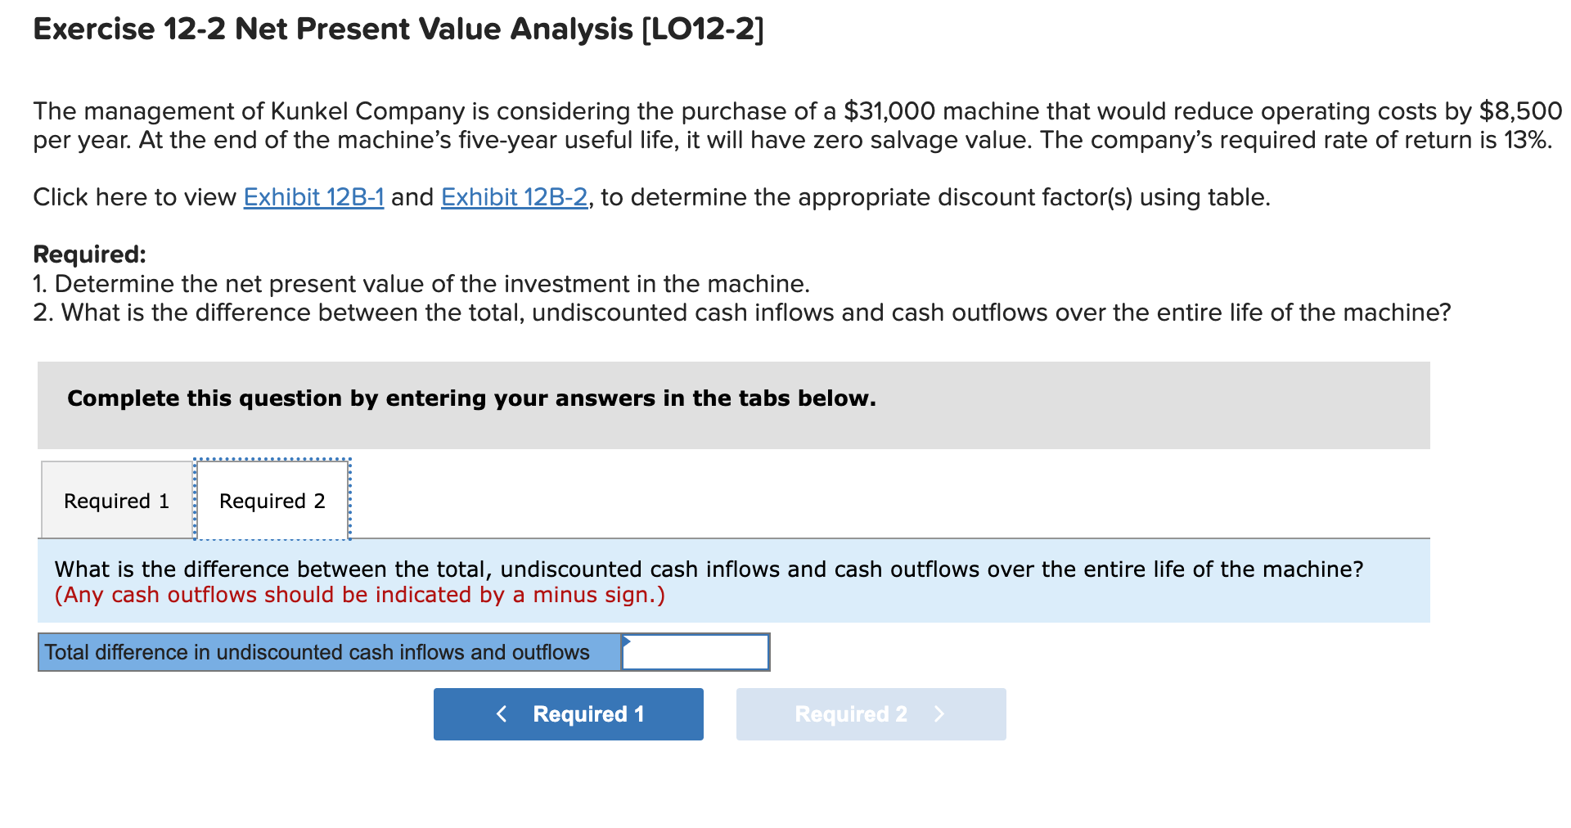Click requirement 1 about net present value

421,284
